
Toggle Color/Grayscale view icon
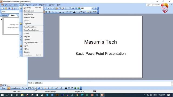pyautogui.click(x=79, y=8)
